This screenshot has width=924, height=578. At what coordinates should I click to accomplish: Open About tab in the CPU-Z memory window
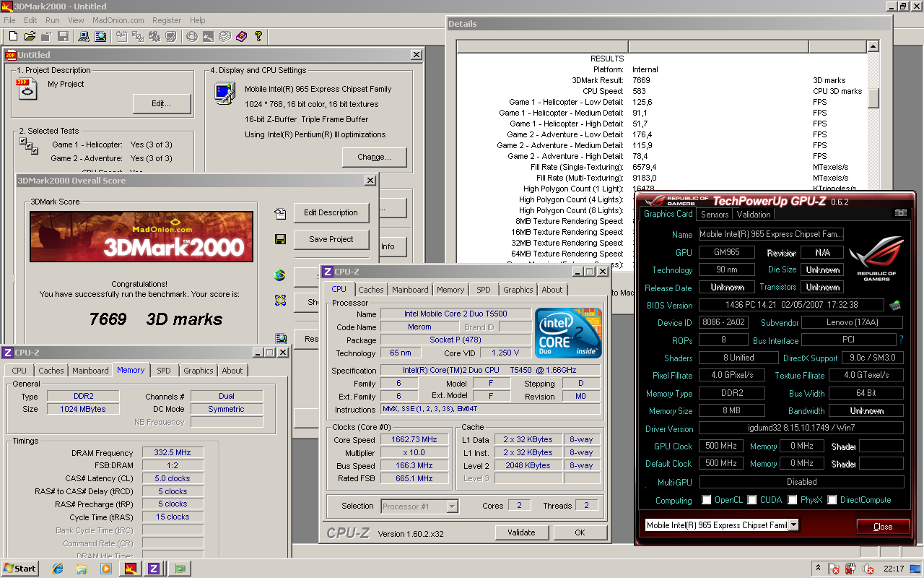pyautogui.click(x=232, y=371)
